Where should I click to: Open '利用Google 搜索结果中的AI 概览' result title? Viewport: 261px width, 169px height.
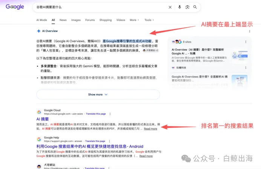click(x=90, y=146)
